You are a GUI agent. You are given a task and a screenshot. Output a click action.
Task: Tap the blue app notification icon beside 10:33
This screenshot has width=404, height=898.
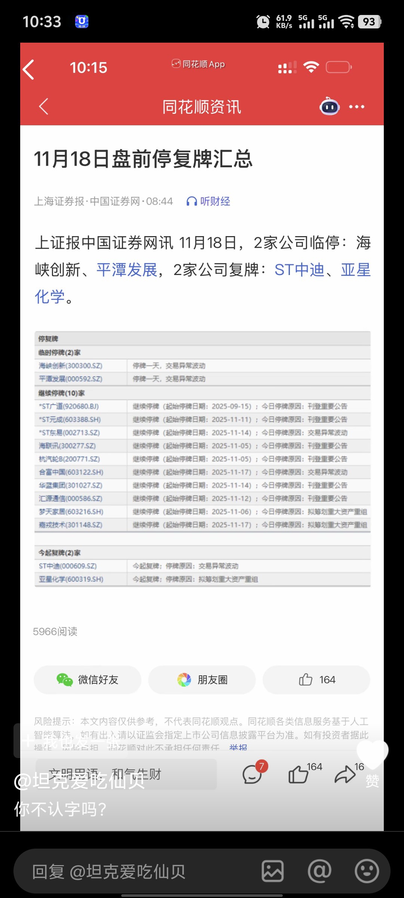tap(82, 22)
